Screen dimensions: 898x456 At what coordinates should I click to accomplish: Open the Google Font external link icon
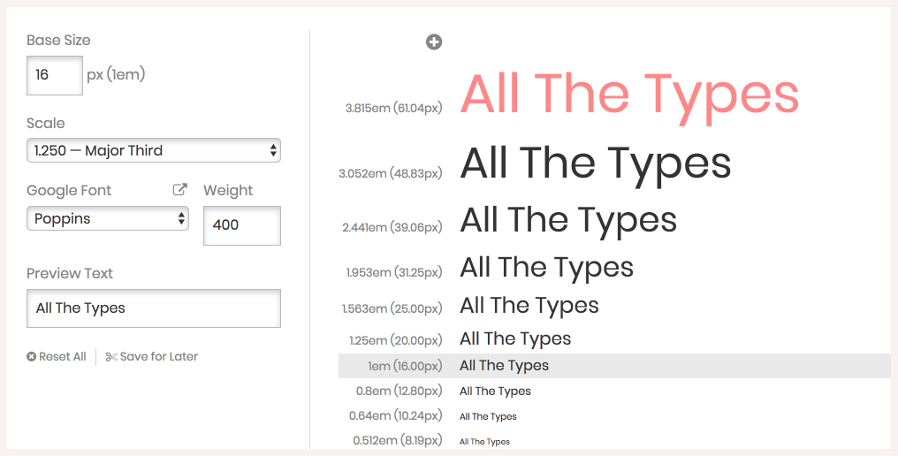click(179, 190)
